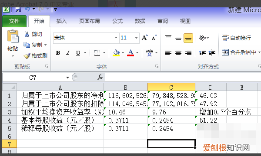
Task: Toggle bold formatting
Action: [58, 53]
